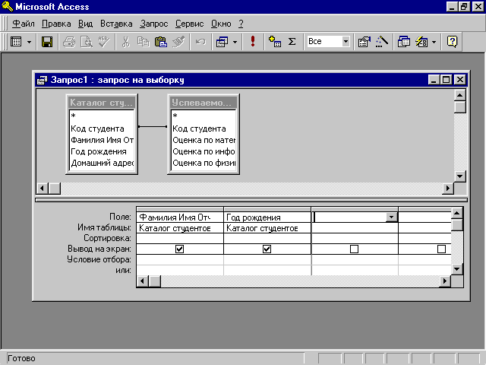Viewport: 486px width, 365px height.
Task: Click scroll down arrow in design grid
Action: [457, 269]
